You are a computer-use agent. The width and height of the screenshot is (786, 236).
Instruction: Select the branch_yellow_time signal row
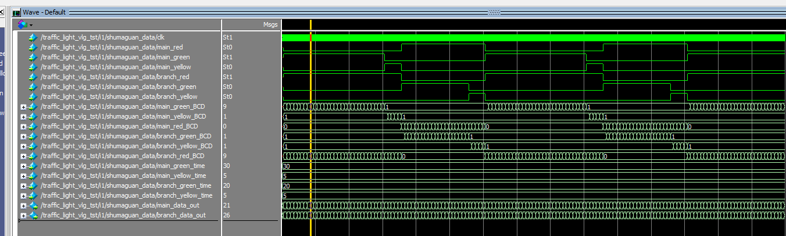coord(126,196)
